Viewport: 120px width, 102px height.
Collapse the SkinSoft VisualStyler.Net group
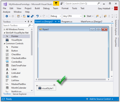[4, 33]
